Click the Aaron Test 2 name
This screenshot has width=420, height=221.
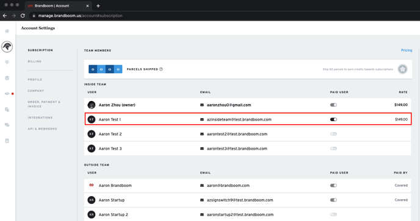pos(110,134)
